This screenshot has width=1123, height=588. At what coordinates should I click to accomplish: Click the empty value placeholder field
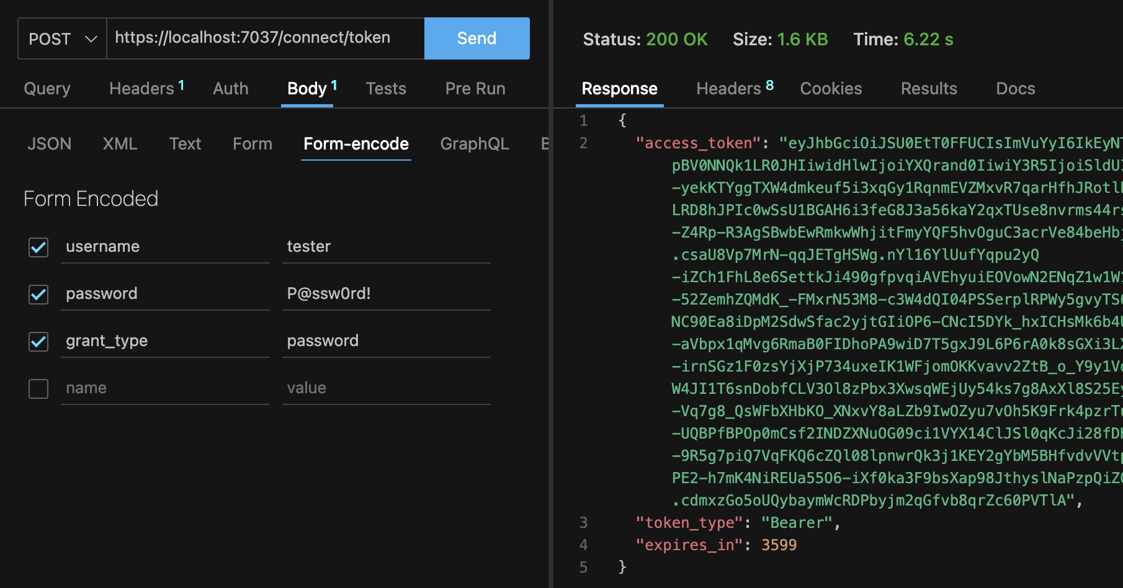click(386, 388)
